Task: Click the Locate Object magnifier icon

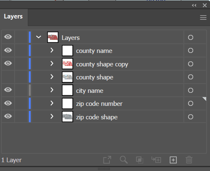Action: [124, 160]
